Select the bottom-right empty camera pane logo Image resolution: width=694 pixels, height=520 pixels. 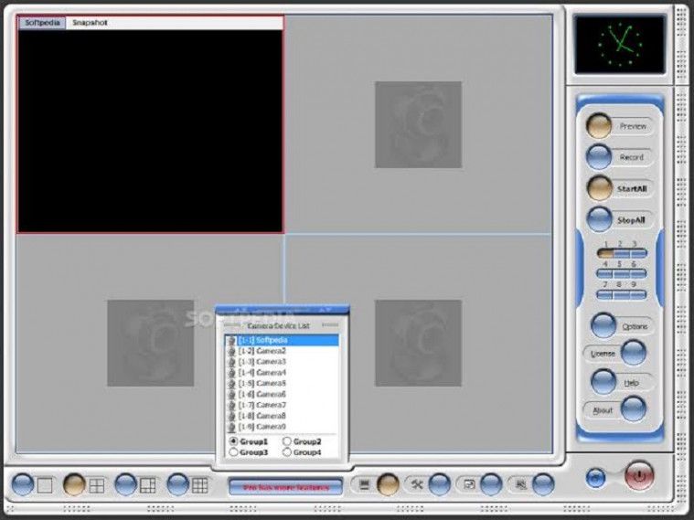click(418, 343)
